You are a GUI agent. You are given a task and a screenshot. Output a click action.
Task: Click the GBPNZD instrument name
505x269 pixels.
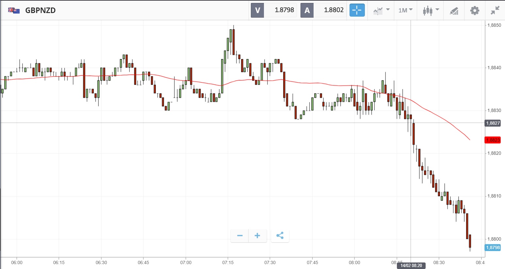41,10
